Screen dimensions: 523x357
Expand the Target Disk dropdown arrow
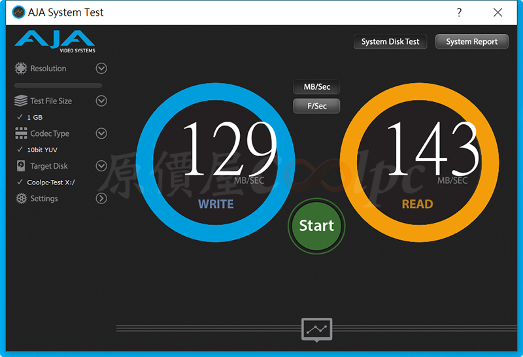(101, 166)
